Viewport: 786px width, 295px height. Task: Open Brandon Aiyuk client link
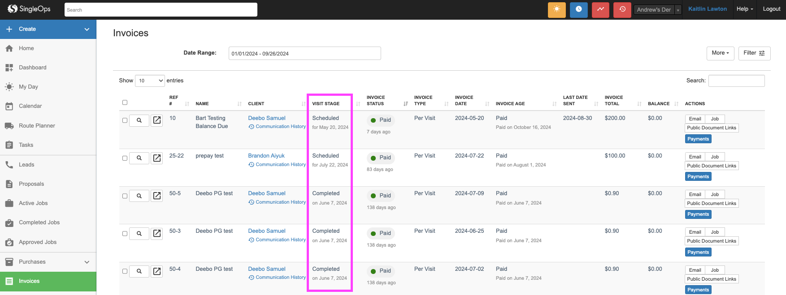266,156
